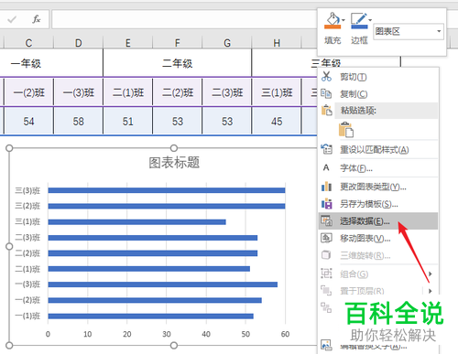Select column G header
Viewport: 458px width, 354px height.
(227, 43)
